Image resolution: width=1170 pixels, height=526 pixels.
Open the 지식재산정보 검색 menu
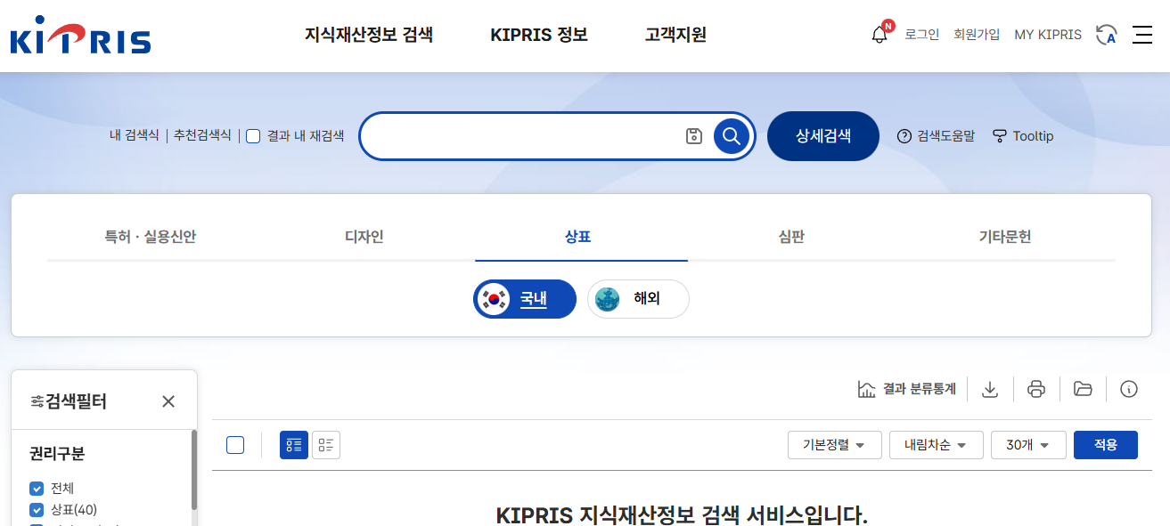pyautogui.click(x=369, y=36)
